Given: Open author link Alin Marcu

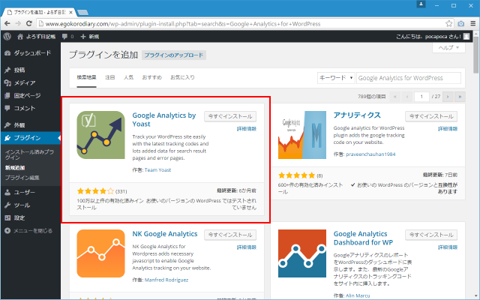Looking at the screenshot, I should [358, 295].
